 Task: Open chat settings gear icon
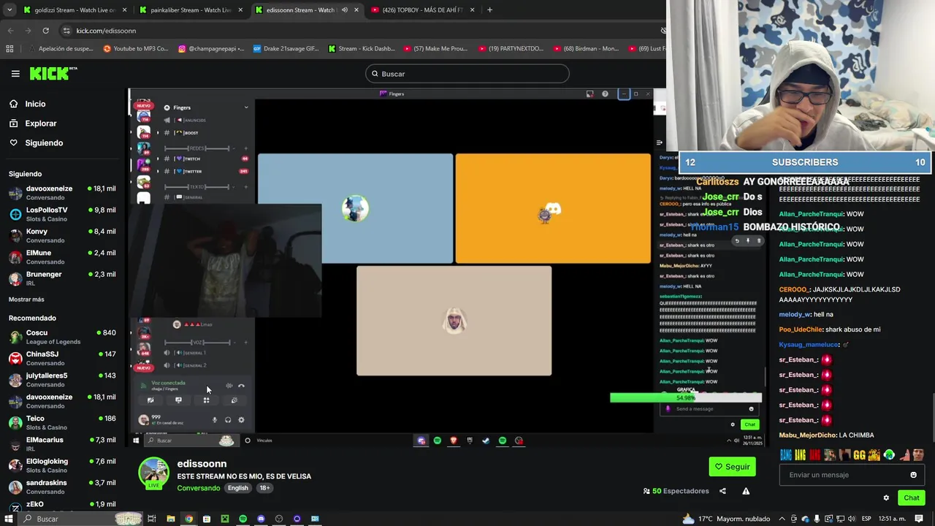click(x=886, y=498)
